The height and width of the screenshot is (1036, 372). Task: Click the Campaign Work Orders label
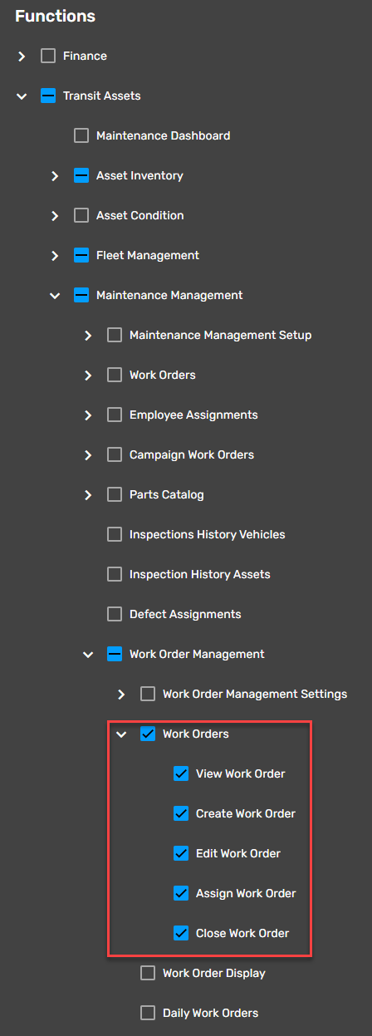coord(192,454)
